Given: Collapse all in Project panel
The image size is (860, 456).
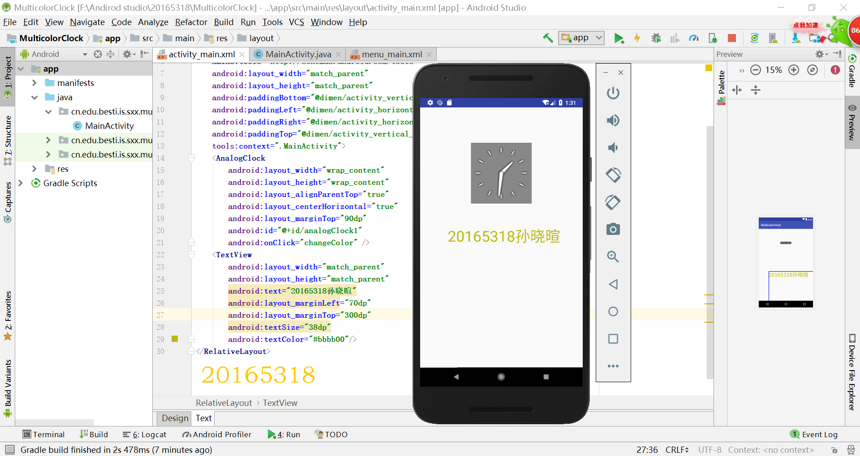Looking at the screenshot, I should (x=111, y=54).
